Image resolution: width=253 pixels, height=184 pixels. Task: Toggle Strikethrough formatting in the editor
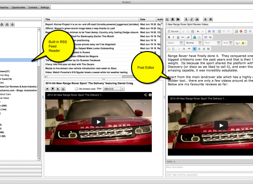tap(183, 37)
